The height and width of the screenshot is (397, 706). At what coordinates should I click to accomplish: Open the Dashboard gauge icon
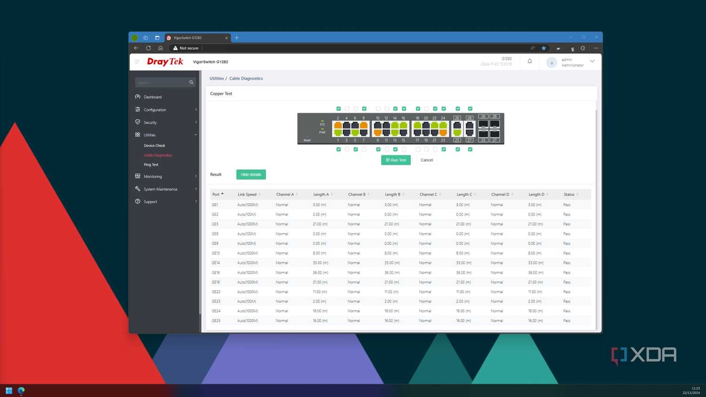137,97
